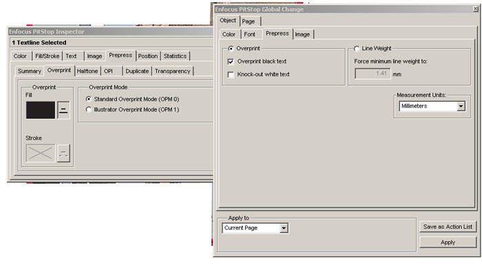Viewport: 482px width, 264px height.
Task: Select the empty Stroke swatch with cross
Action: coord(41,153)
